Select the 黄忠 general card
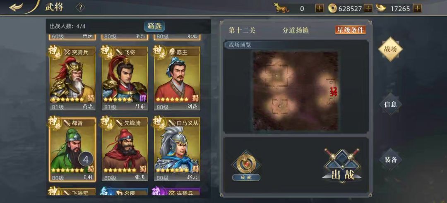 72,79
